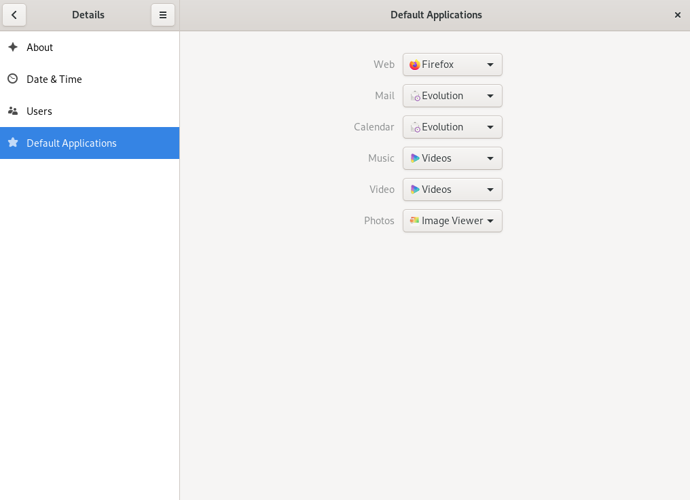Viewport: 690px width, 500px height.
Task: Click the Image Viewer icon in Photos selector
Action: 414,221
